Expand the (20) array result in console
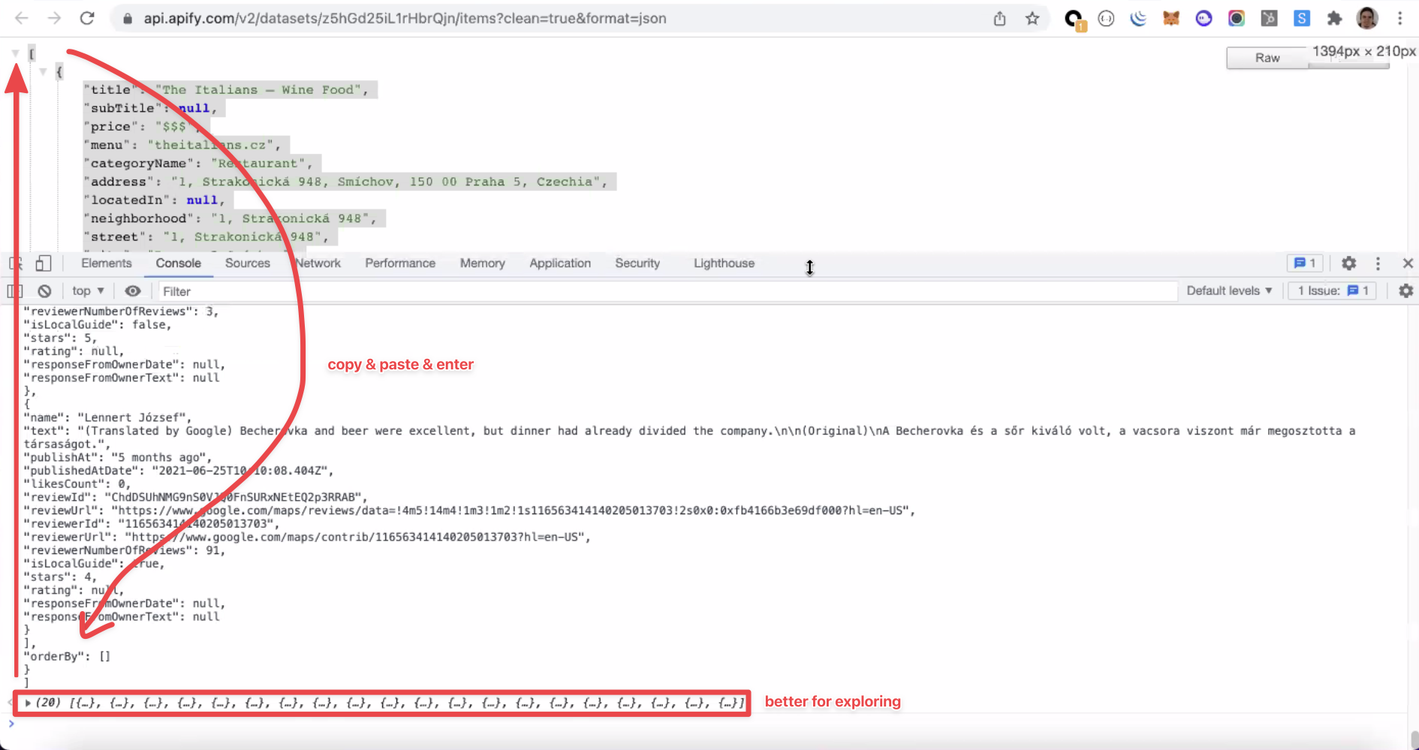1419x750 pixels. (x=28, y=703)
